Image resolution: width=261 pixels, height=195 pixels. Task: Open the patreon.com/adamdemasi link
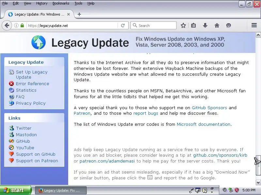107,161
